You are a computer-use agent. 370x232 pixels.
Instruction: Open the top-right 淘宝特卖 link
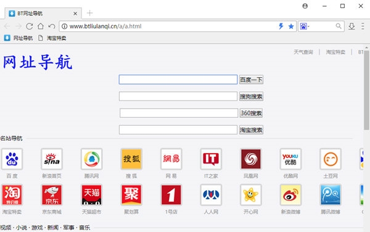(335, 52)
